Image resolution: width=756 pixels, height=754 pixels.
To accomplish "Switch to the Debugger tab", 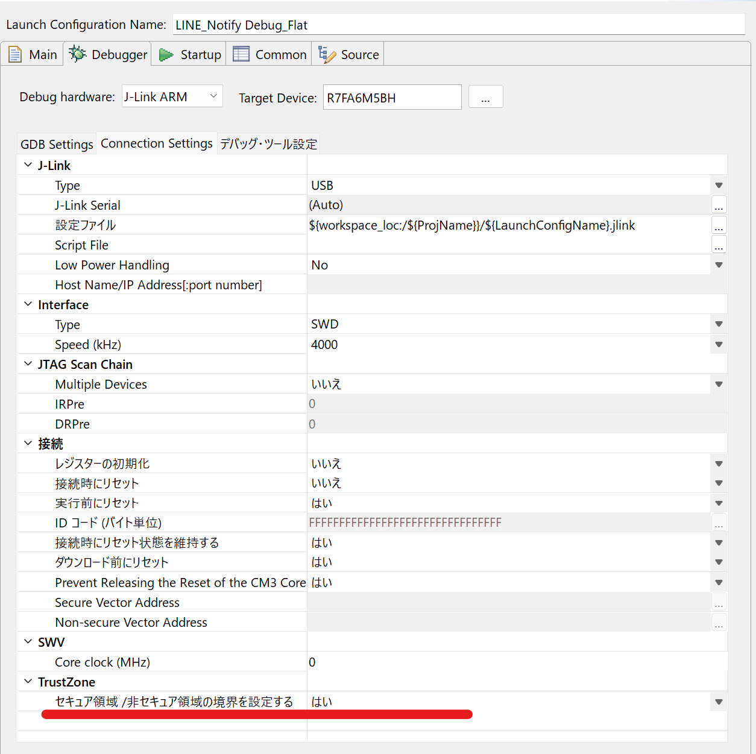I will [107, 54].
